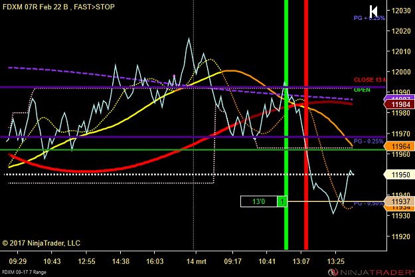Click the green OPEN label
The height and width of the screenshot is (277, 415).
click(x=362, y=90)
